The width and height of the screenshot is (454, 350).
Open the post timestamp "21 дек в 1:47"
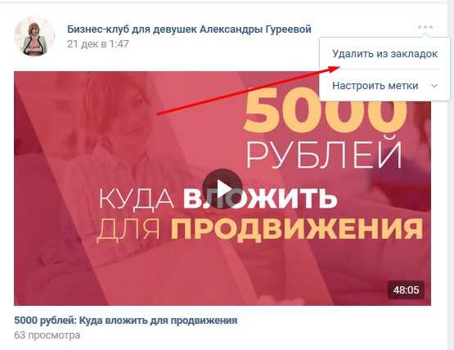(x=98, y=43)
